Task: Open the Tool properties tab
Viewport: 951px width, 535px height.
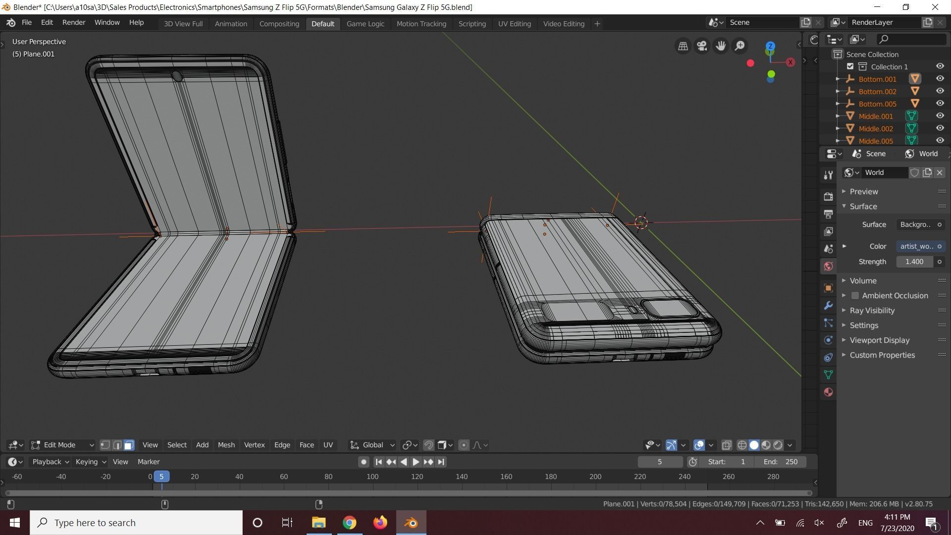Action: (828, 175)
